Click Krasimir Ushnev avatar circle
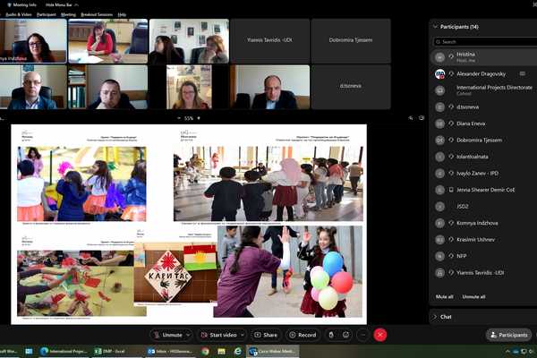This screenshot has height=358, width=537. pyautogui.click(x=439, y=240)
